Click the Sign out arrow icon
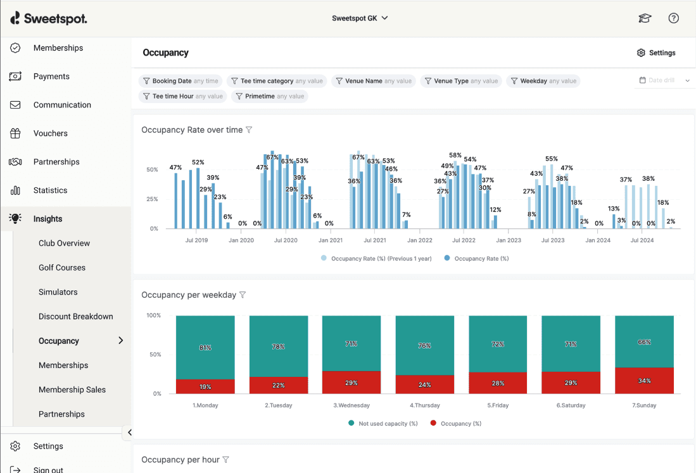 click(15, 469)
